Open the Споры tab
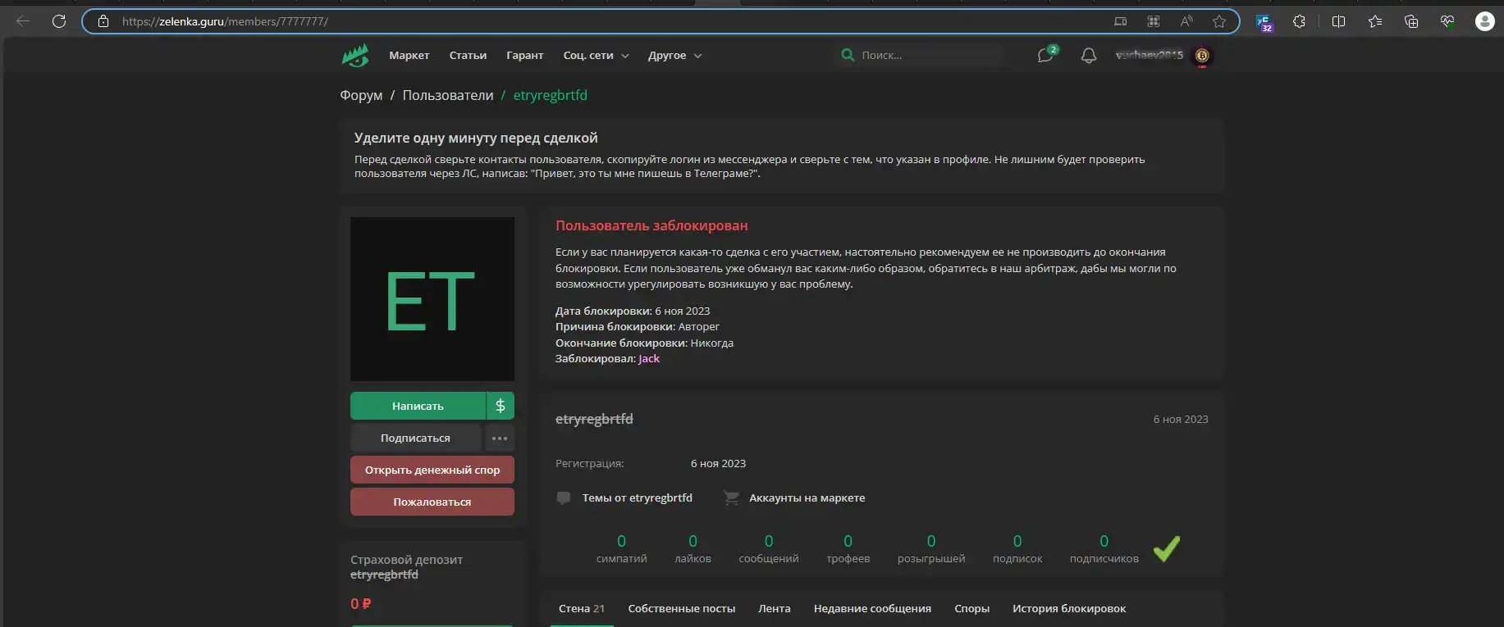The width and height of the screenshot is (1504, 627). coord(971,608)
